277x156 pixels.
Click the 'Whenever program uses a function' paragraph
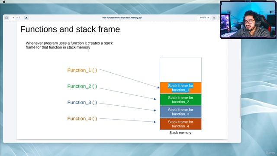point(69,45)
